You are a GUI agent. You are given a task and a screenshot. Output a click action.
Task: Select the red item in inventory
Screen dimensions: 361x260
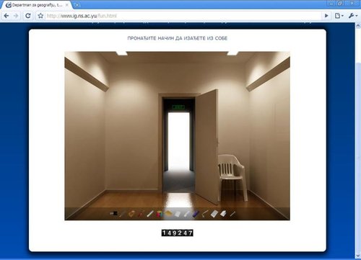click(142, 214)
